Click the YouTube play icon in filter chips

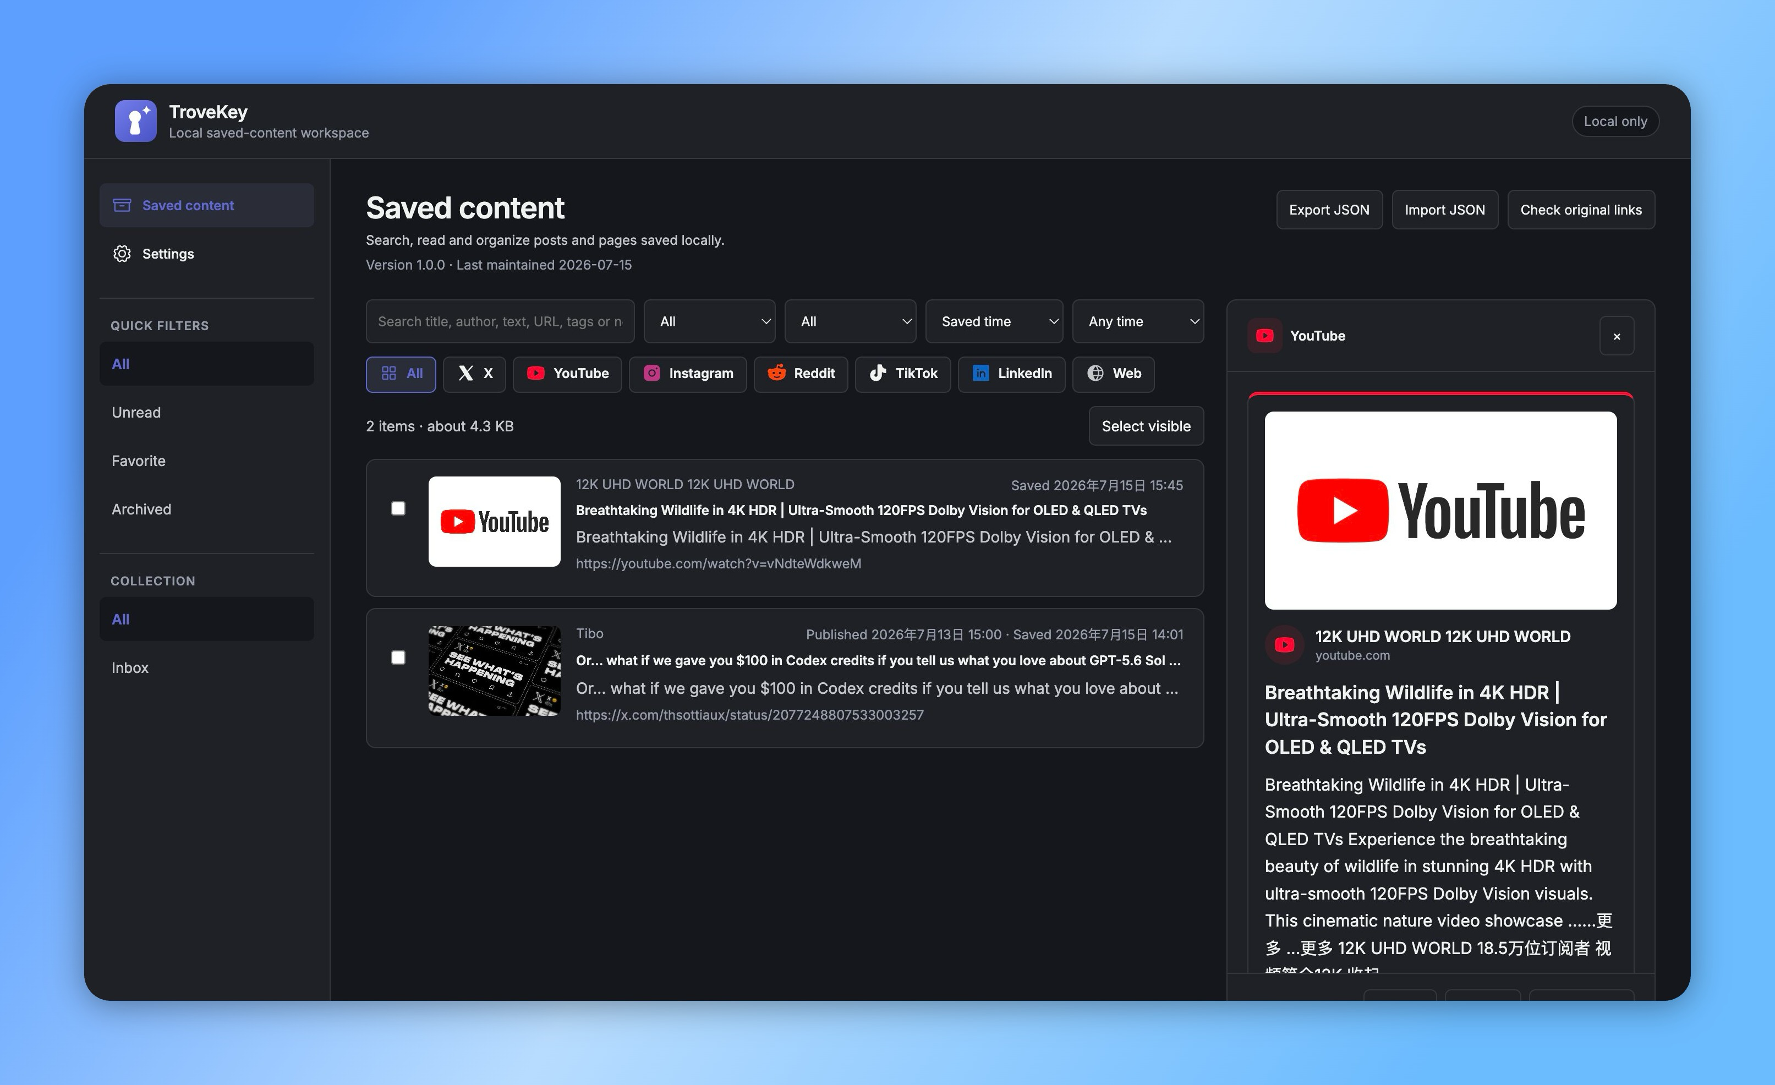(536, 373)
